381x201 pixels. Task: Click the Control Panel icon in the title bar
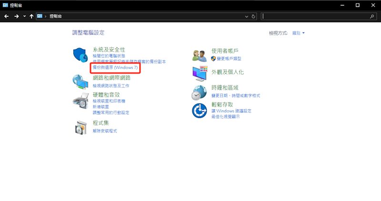pos(5,5)
